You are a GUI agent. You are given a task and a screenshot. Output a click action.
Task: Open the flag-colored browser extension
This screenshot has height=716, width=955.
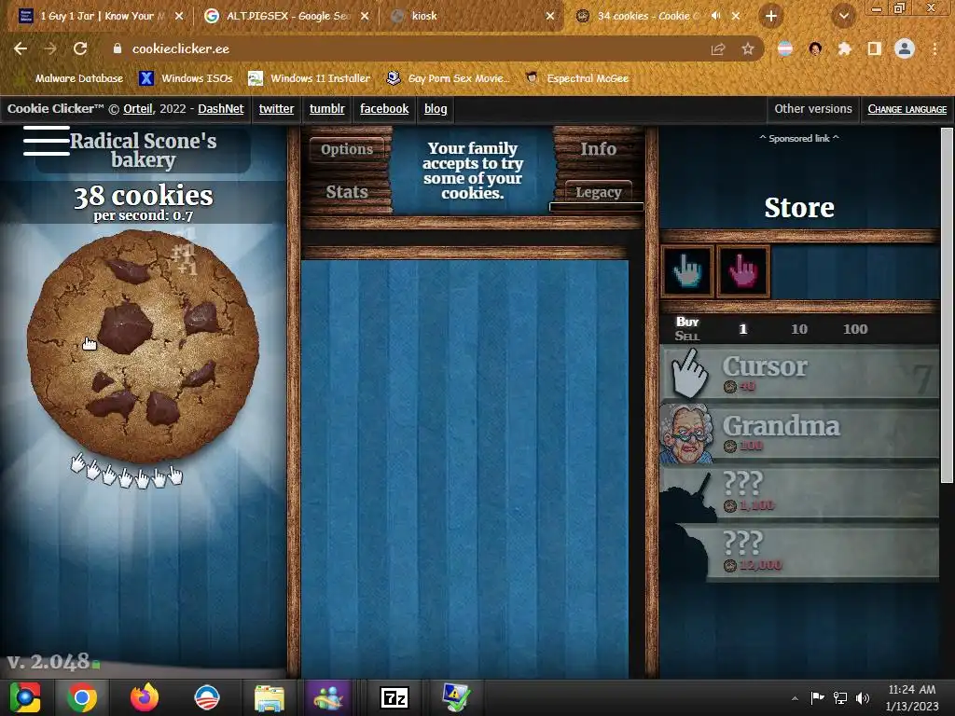tap(785, 48)
